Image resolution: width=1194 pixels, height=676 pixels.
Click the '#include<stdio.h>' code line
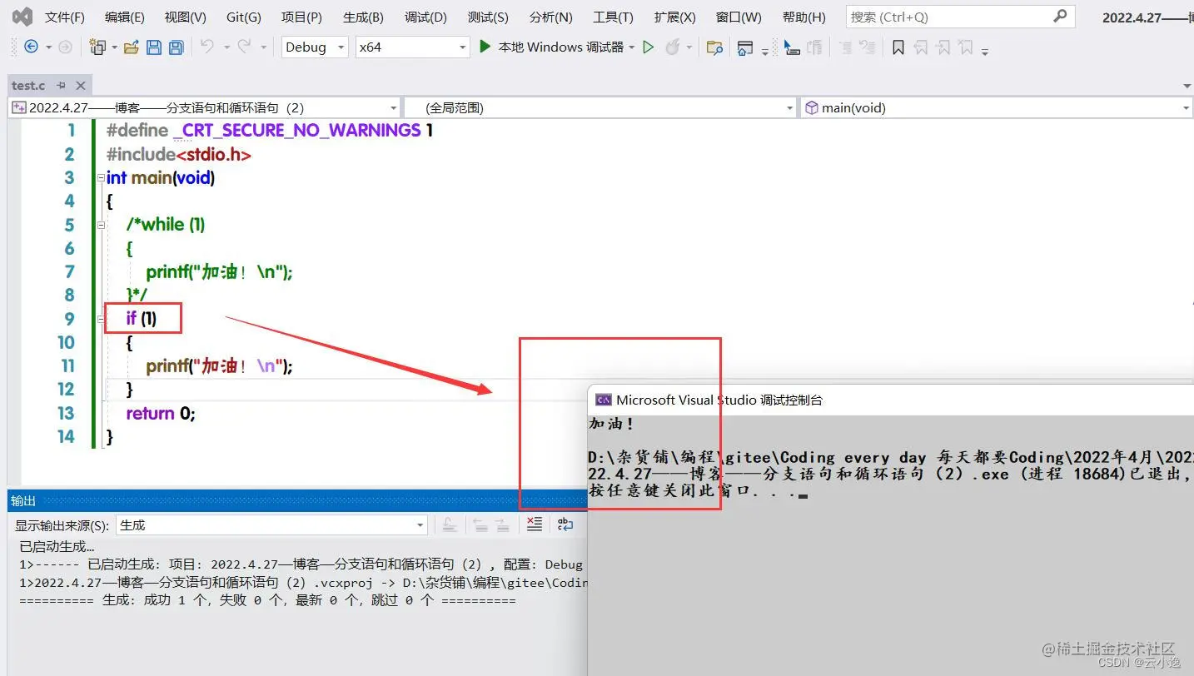click(178, 154)
